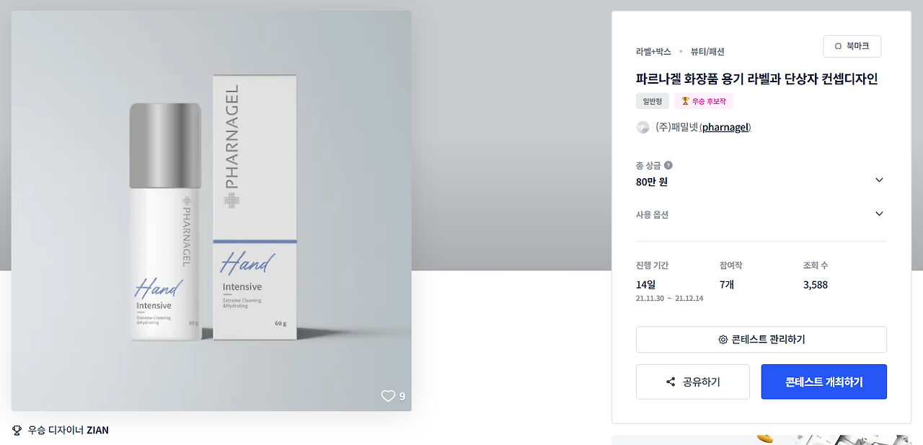Click the 공유하기 button
The width and height of the screenshot is (923, 445).
pyautogui.click(x=693, y=382)
